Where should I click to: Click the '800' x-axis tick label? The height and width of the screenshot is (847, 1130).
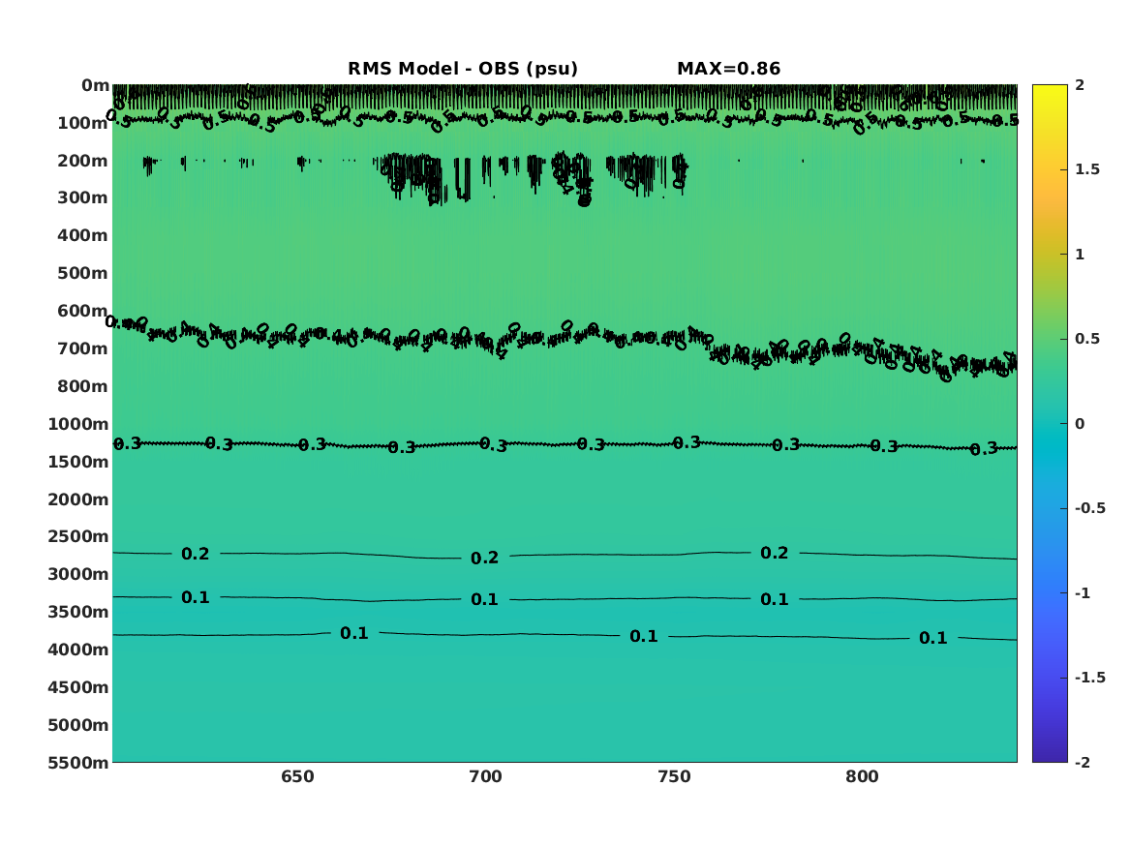(863, 777)
